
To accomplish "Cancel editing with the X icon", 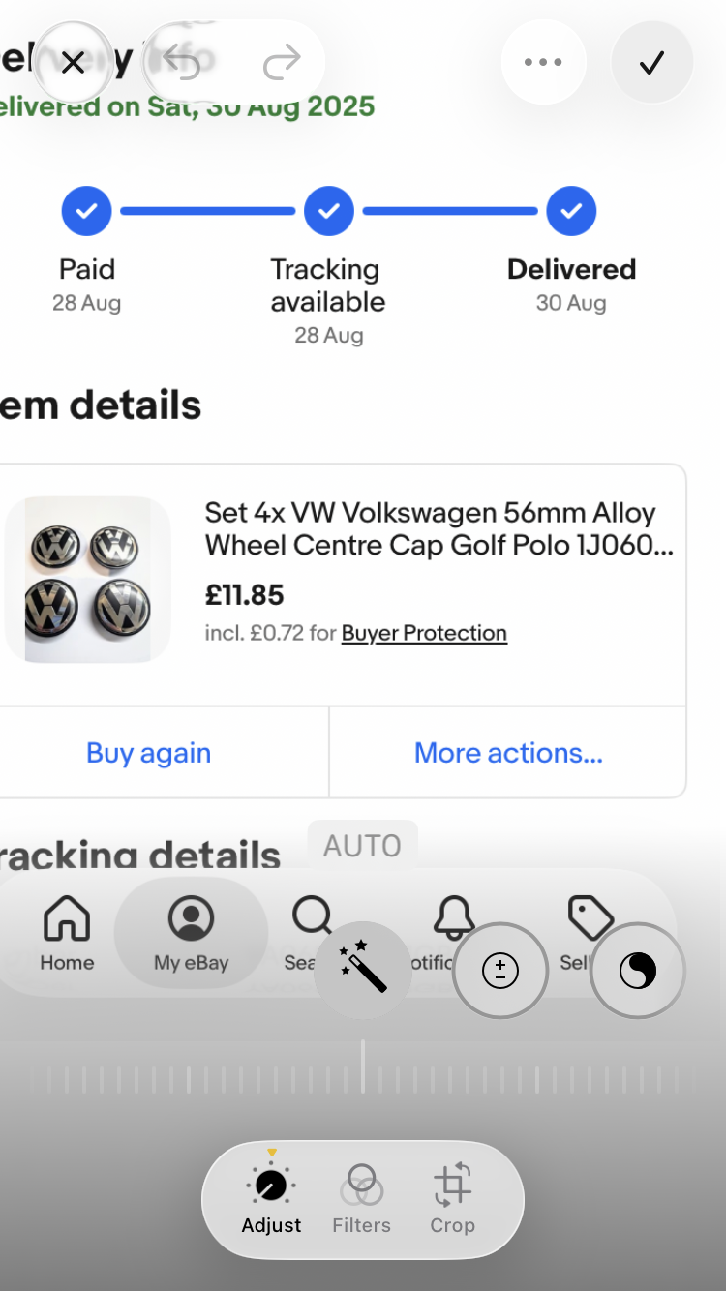I will click(x=73, y=63).
